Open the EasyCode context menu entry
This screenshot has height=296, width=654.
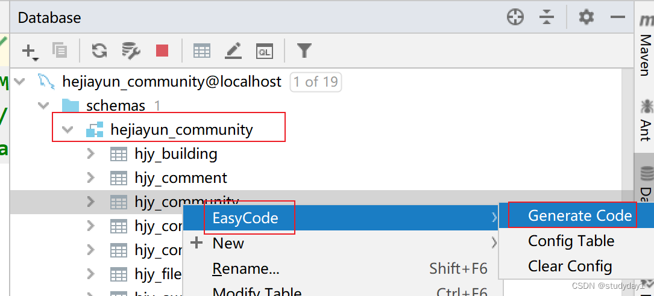341,218
